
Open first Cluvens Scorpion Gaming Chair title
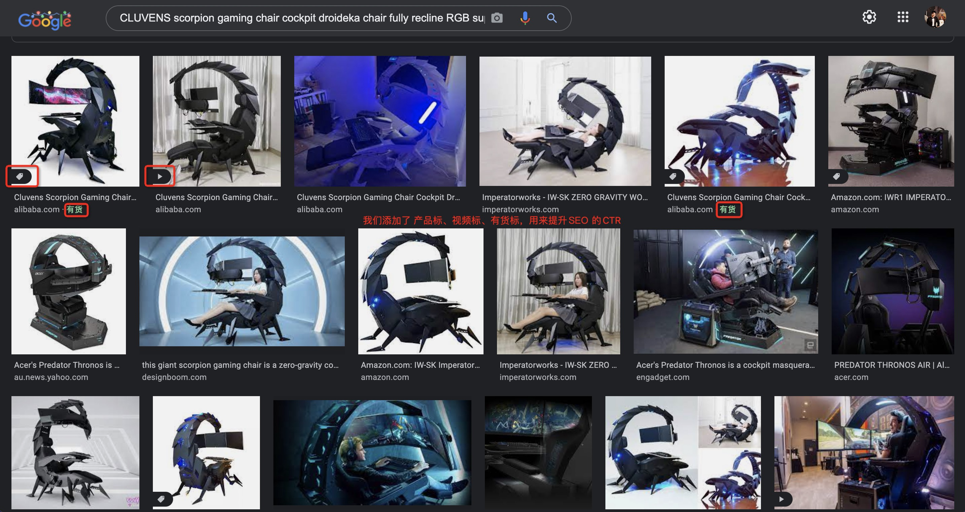pyautogui.click(x=75, y=197)
